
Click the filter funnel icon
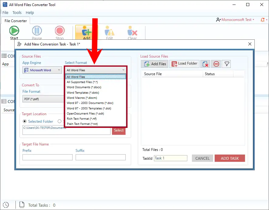[x=226, y=64]
